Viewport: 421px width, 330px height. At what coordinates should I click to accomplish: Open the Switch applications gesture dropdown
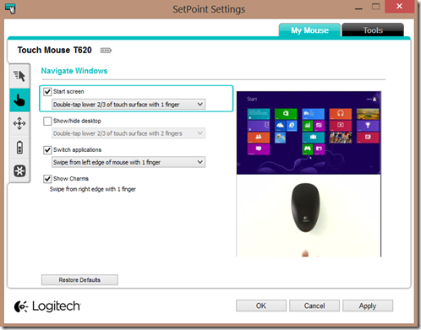[x=128, y=162]
